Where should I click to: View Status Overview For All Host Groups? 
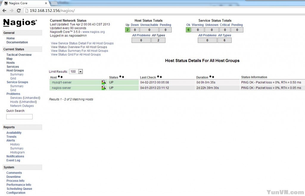pos(79,47)
